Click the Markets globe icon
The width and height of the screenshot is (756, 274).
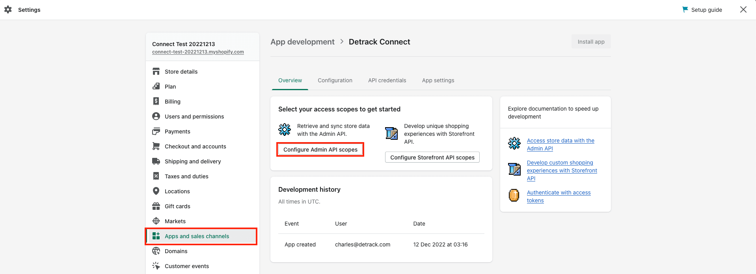tap(156, 221)
